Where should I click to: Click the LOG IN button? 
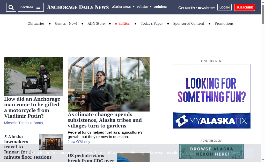(224, 7)
